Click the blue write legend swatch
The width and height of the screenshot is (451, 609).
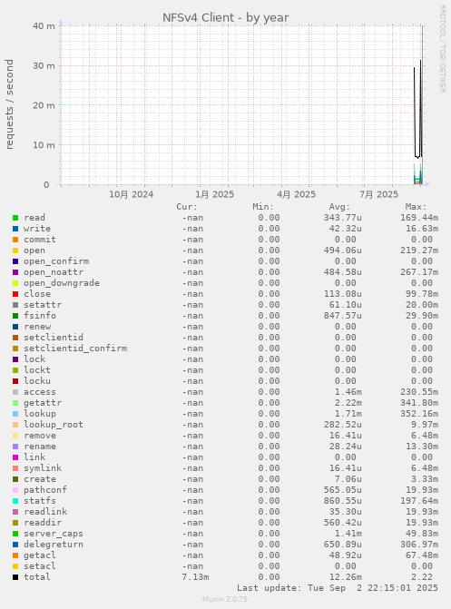pos(15,229)
